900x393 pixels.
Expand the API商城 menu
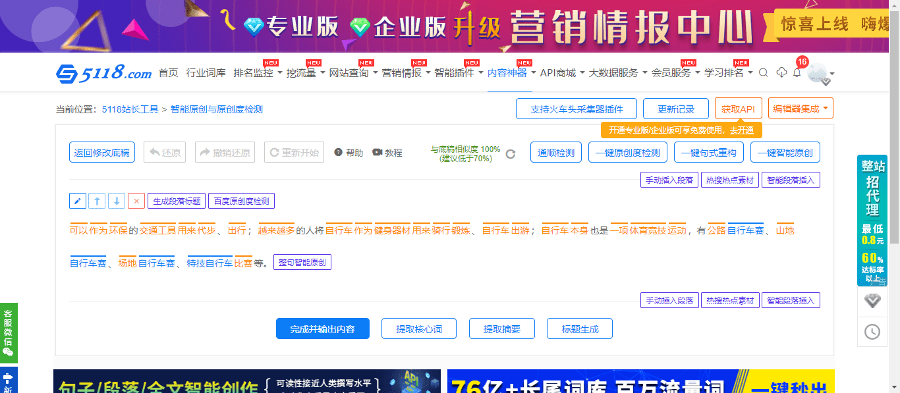point(563,73)
